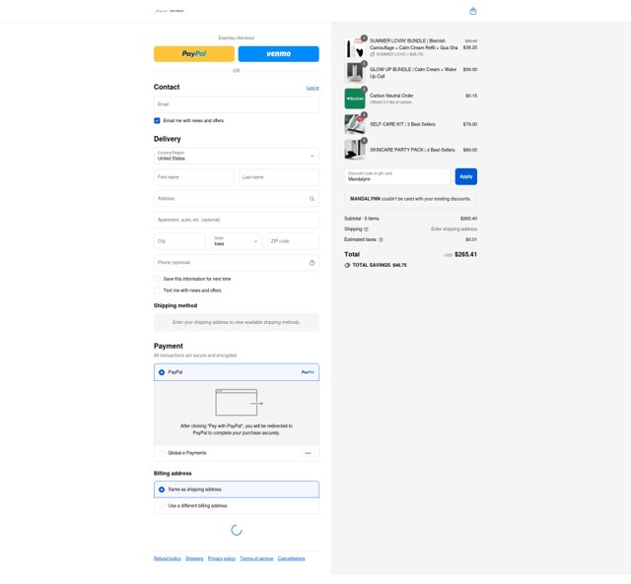Image resolution: width=631 pixels, height=584 pixels.
Task: Select the Global-e Payments radio option
Action: coord(162,453)
